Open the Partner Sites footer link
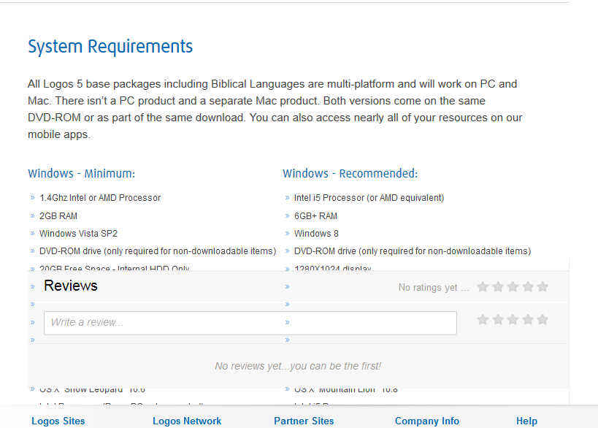This screenshot has height=428, width=598. [x=304, y=421]
